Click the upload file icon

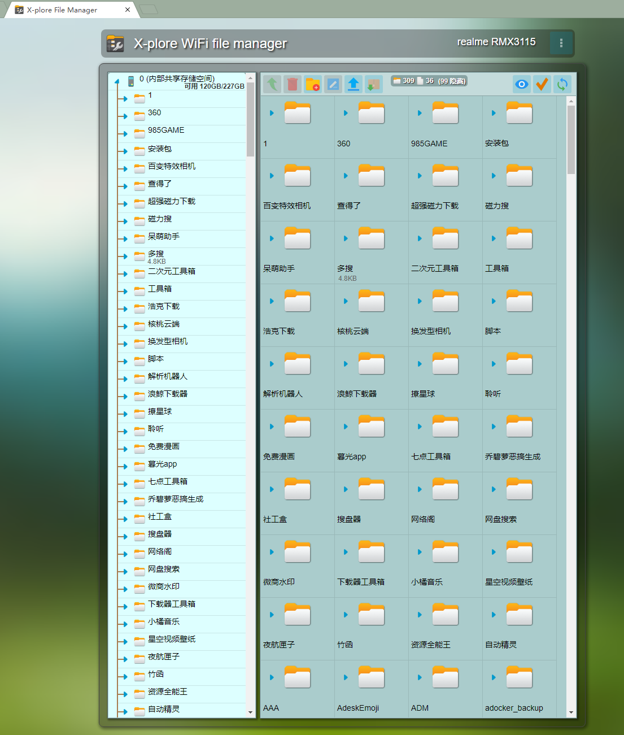click(x=354, y=84)
